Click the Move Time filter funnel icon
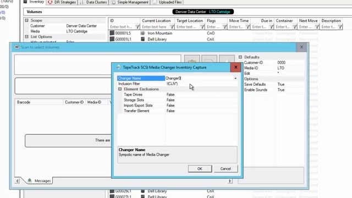352x198 pixels. 248,27
